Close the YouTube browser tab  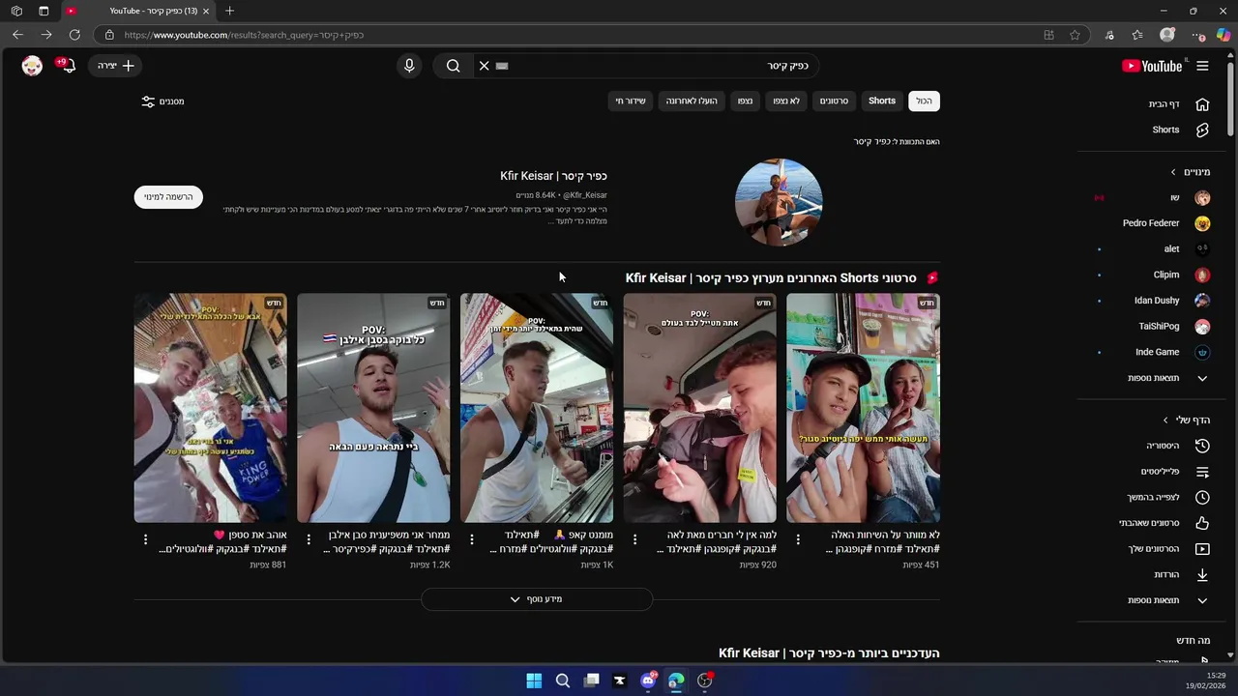pos(206,11)
